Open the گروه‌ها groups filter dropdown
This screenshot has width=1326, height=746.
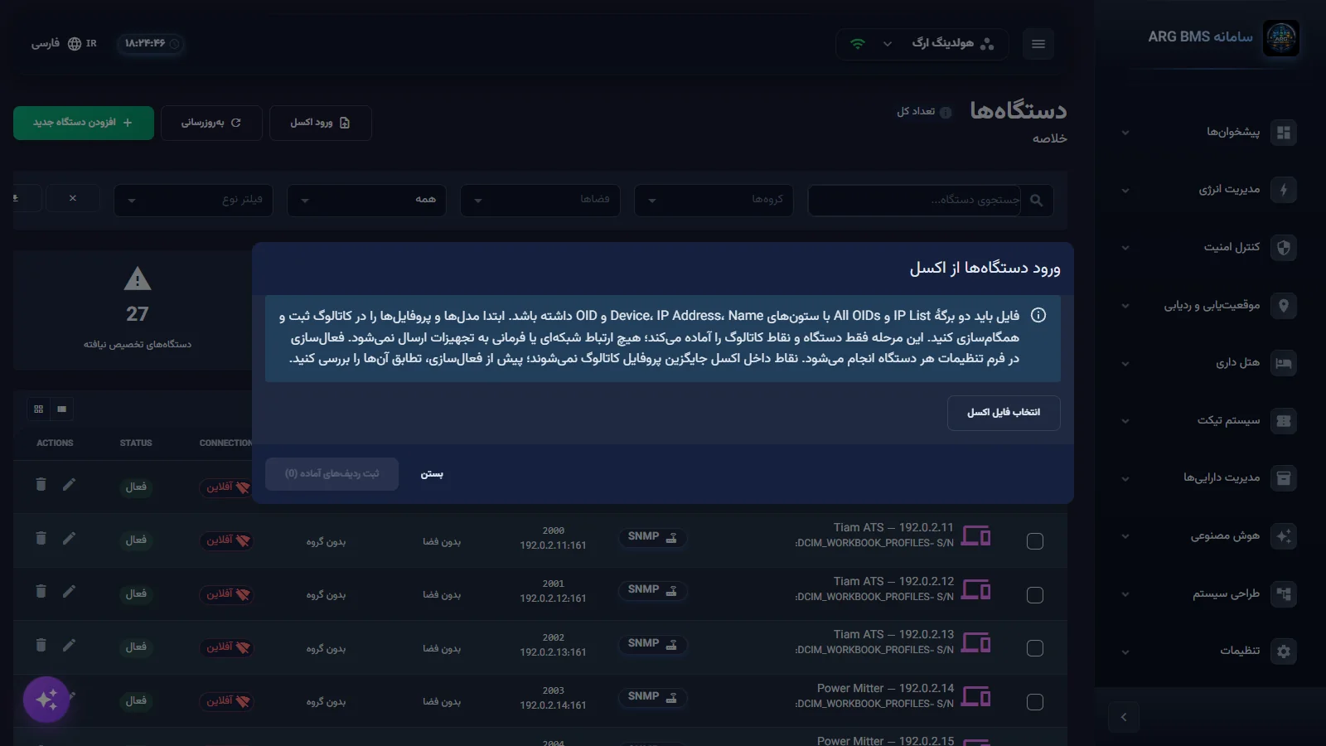[714, 200]
